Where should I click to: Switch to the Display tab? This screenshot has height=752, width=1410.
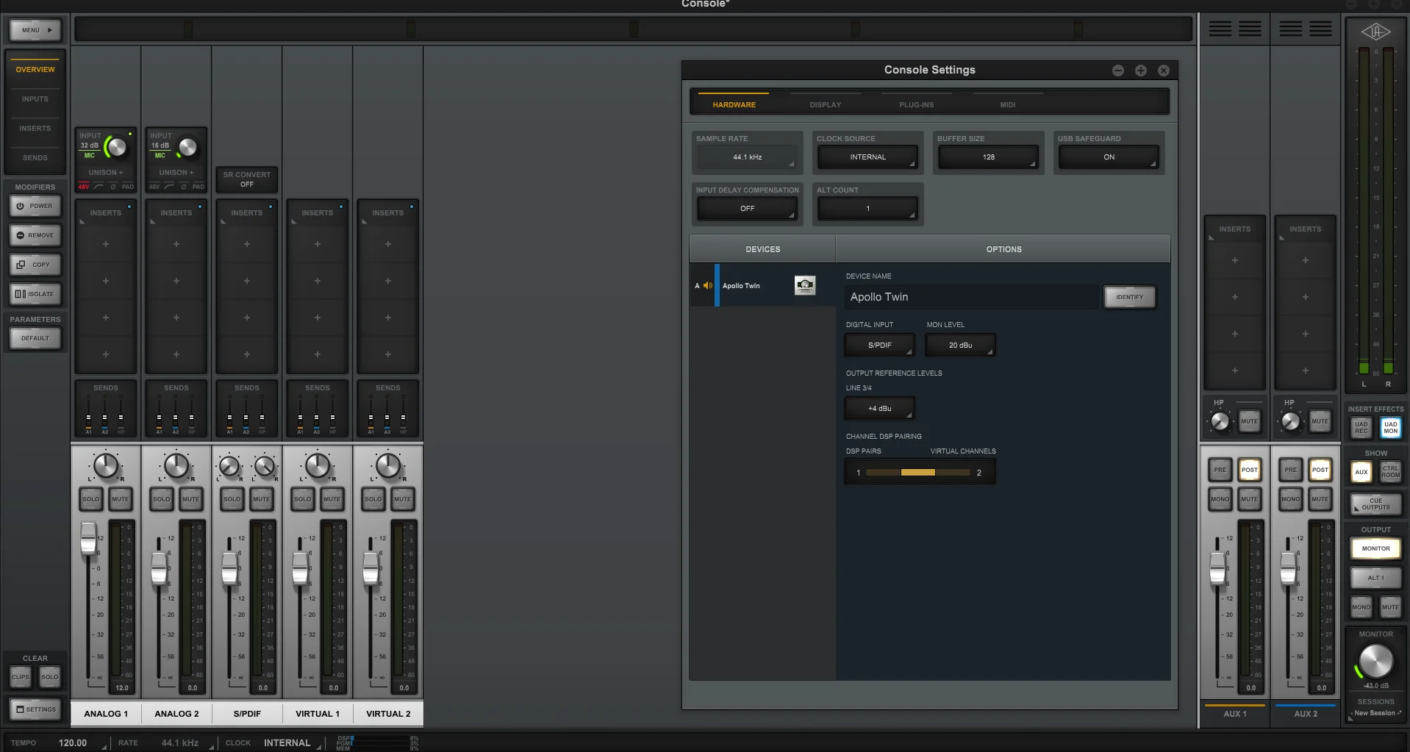[x=825, y=104]
